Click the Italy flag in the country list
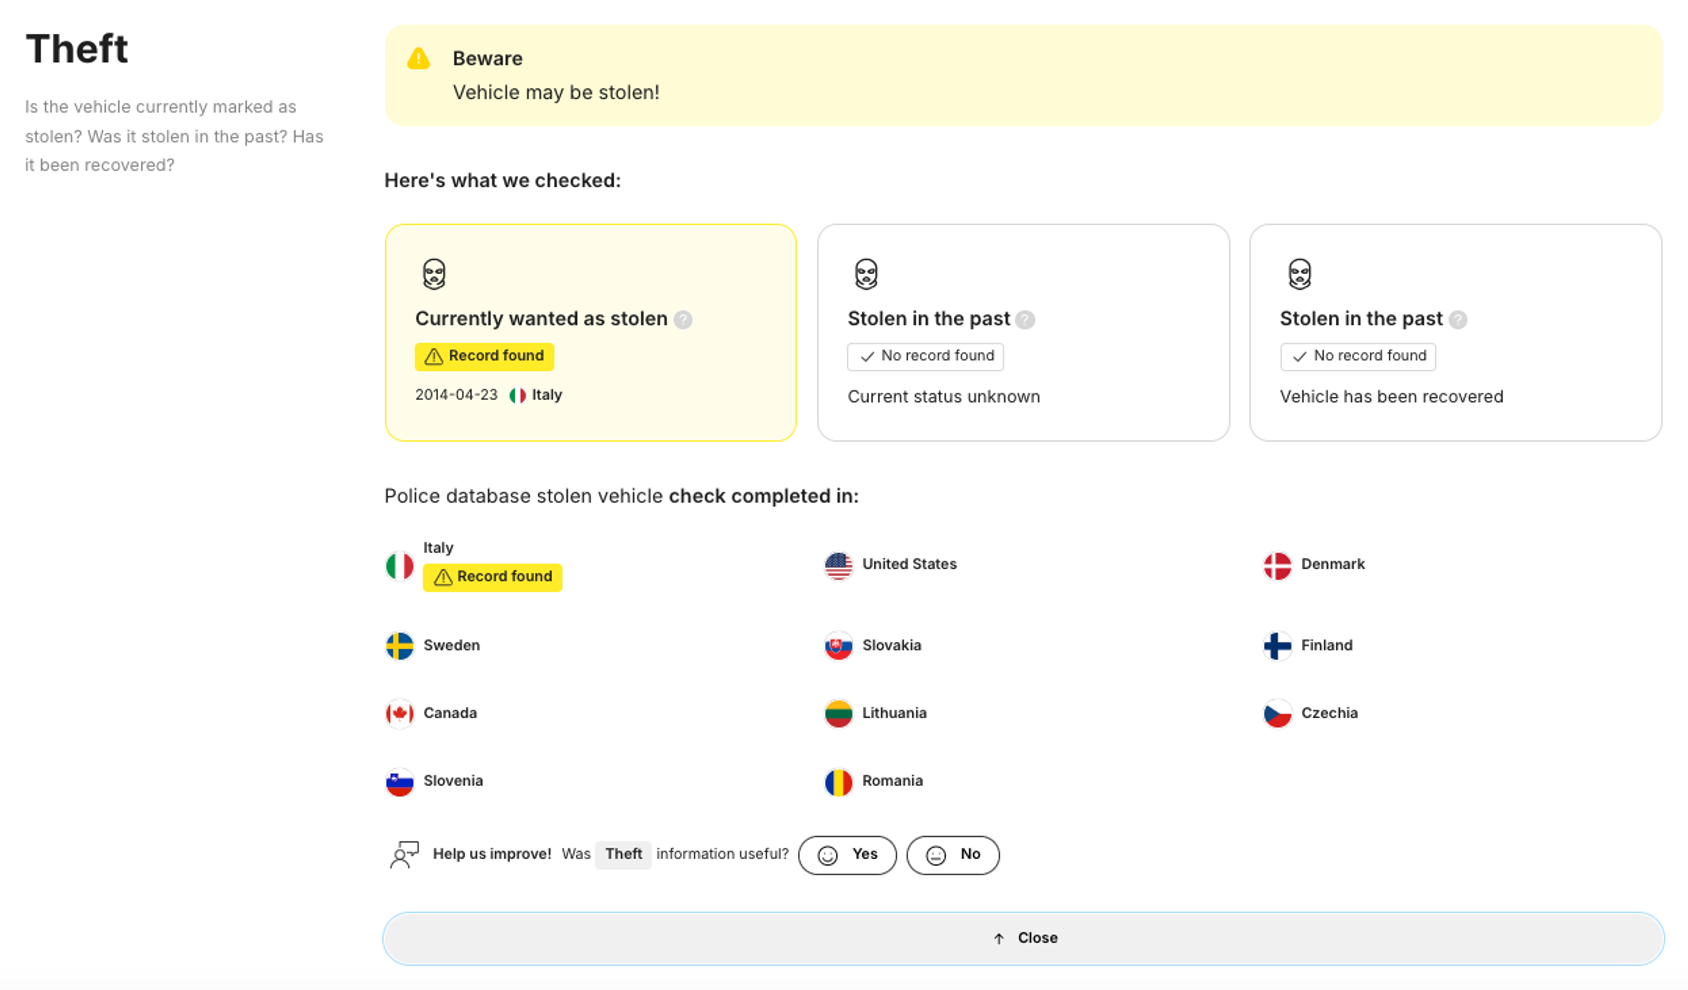Viewport: 1688px width, 990px height. tap(400, 566)
